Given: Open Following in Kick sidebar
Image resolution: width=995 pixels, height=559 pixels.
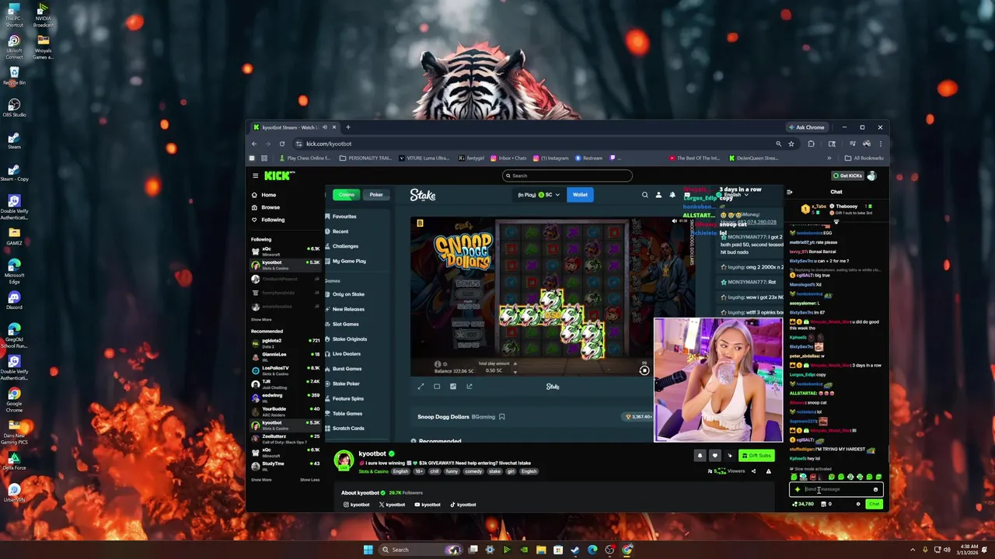Looking at the screenshot, I should pyautogui.click(x=268, y=220).
